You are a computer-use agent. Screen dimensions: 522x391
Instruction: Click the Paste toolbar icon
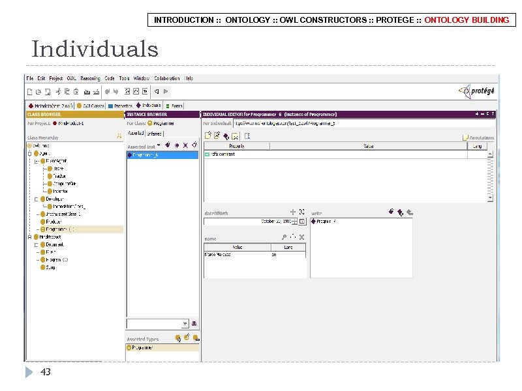tap(76, 91)
